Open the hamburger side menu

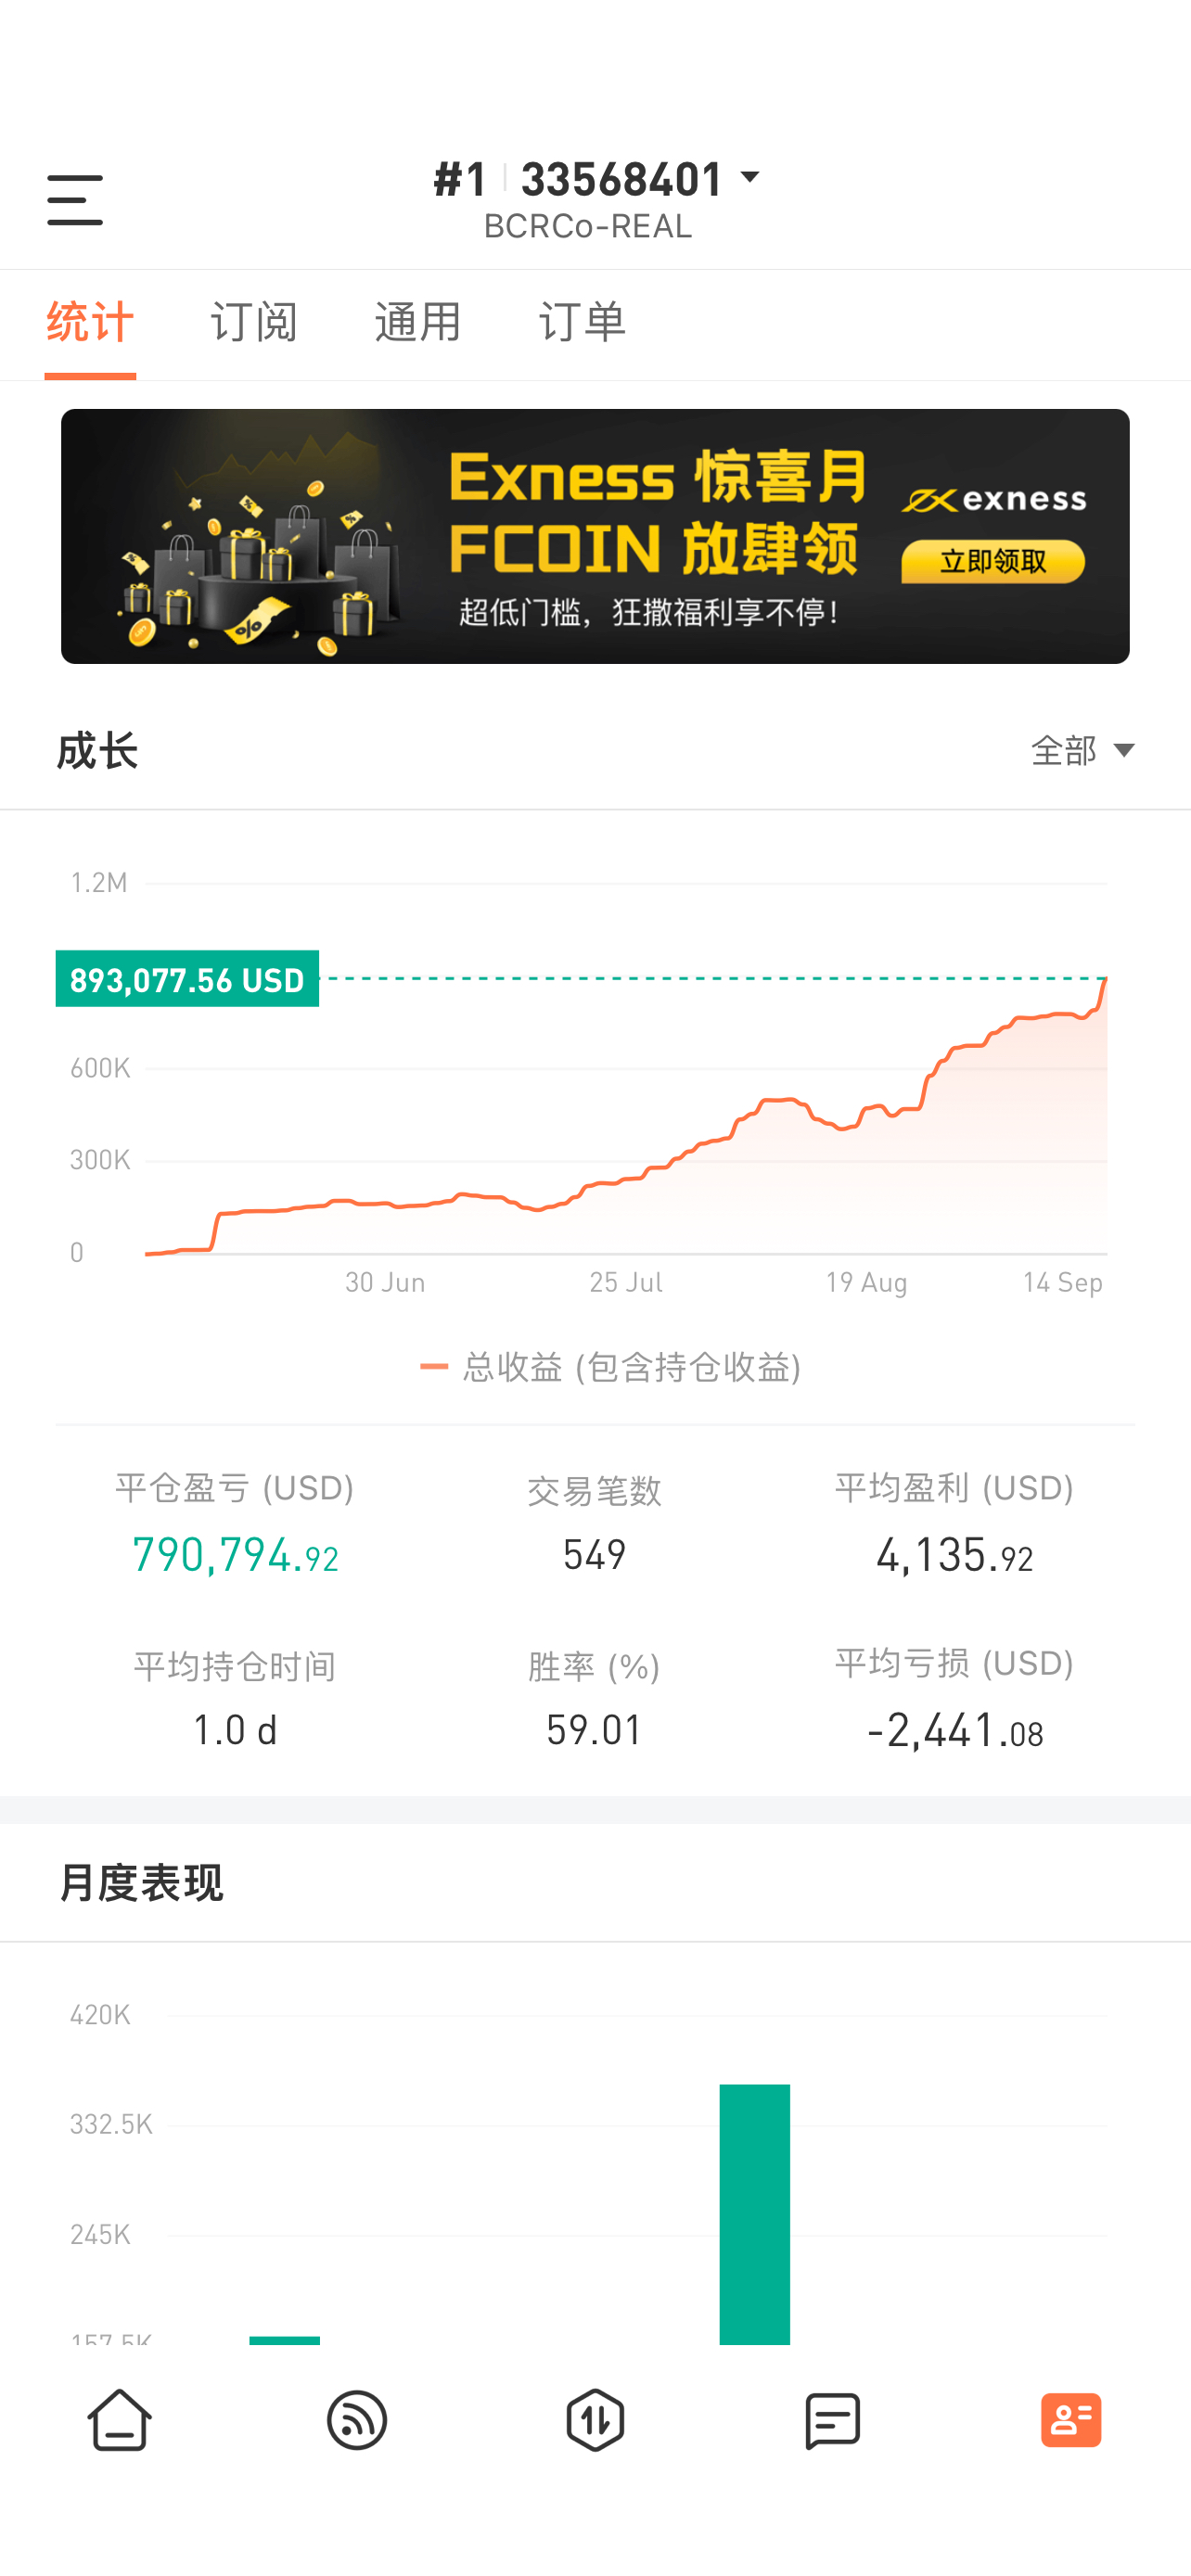[75, 200]
